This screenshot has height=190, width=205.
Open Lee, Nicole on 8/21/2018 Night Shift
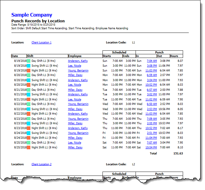click(75, 99)
